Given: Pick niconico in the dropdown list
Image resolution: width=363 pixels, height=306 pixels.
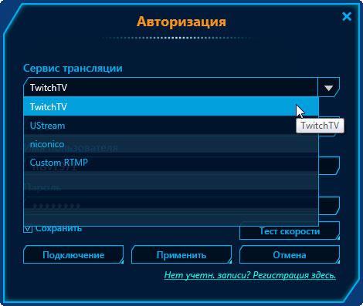Looking at the screenshot, I should click(x=171, y=144).
